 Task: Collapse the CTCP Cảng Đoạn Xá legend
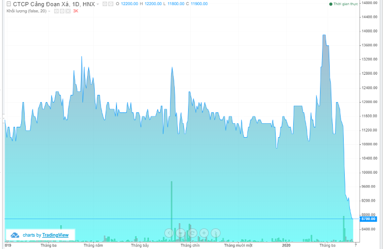[x=8, y=4]
